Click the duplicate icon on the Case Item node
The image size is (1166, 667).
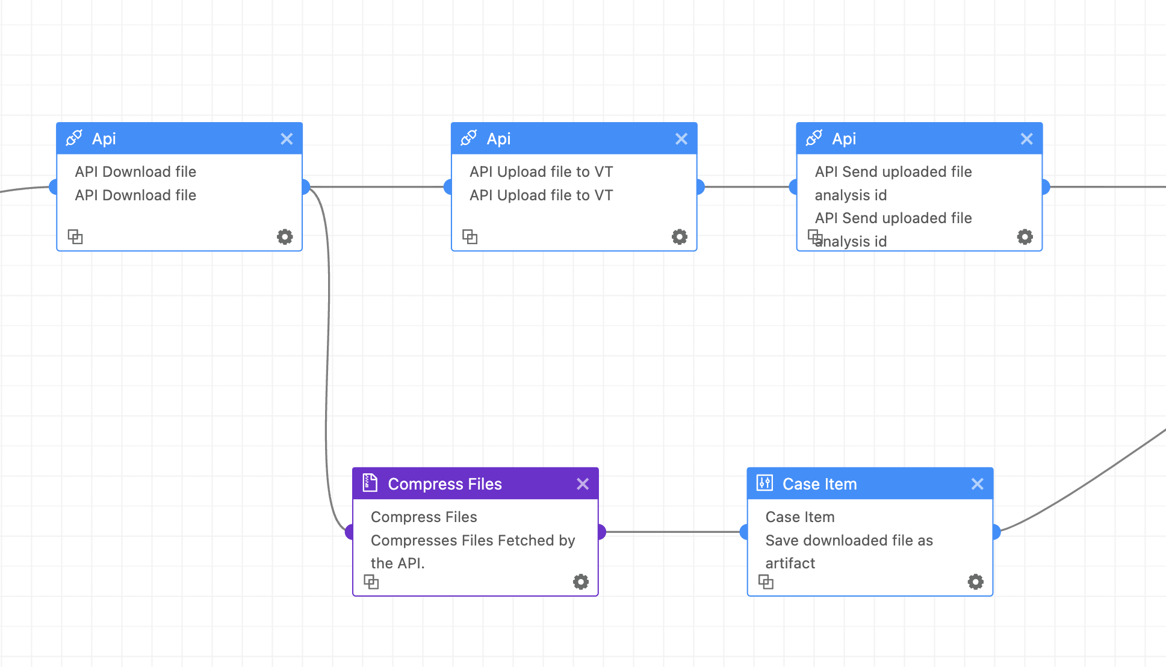[766, 582]
